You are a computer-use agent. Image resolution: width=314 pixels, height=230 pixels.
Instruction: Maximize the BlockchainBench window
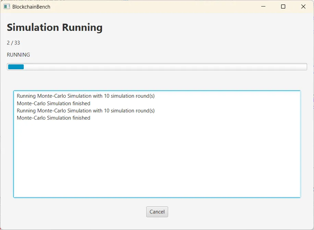click(283, 7)
